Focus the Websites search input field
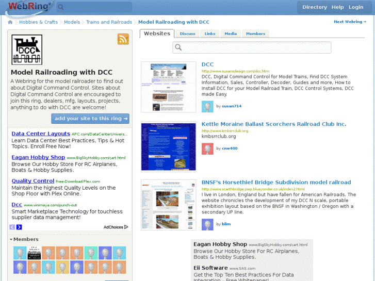The height and width of the screenshot is (281, 375). (252, 47)
